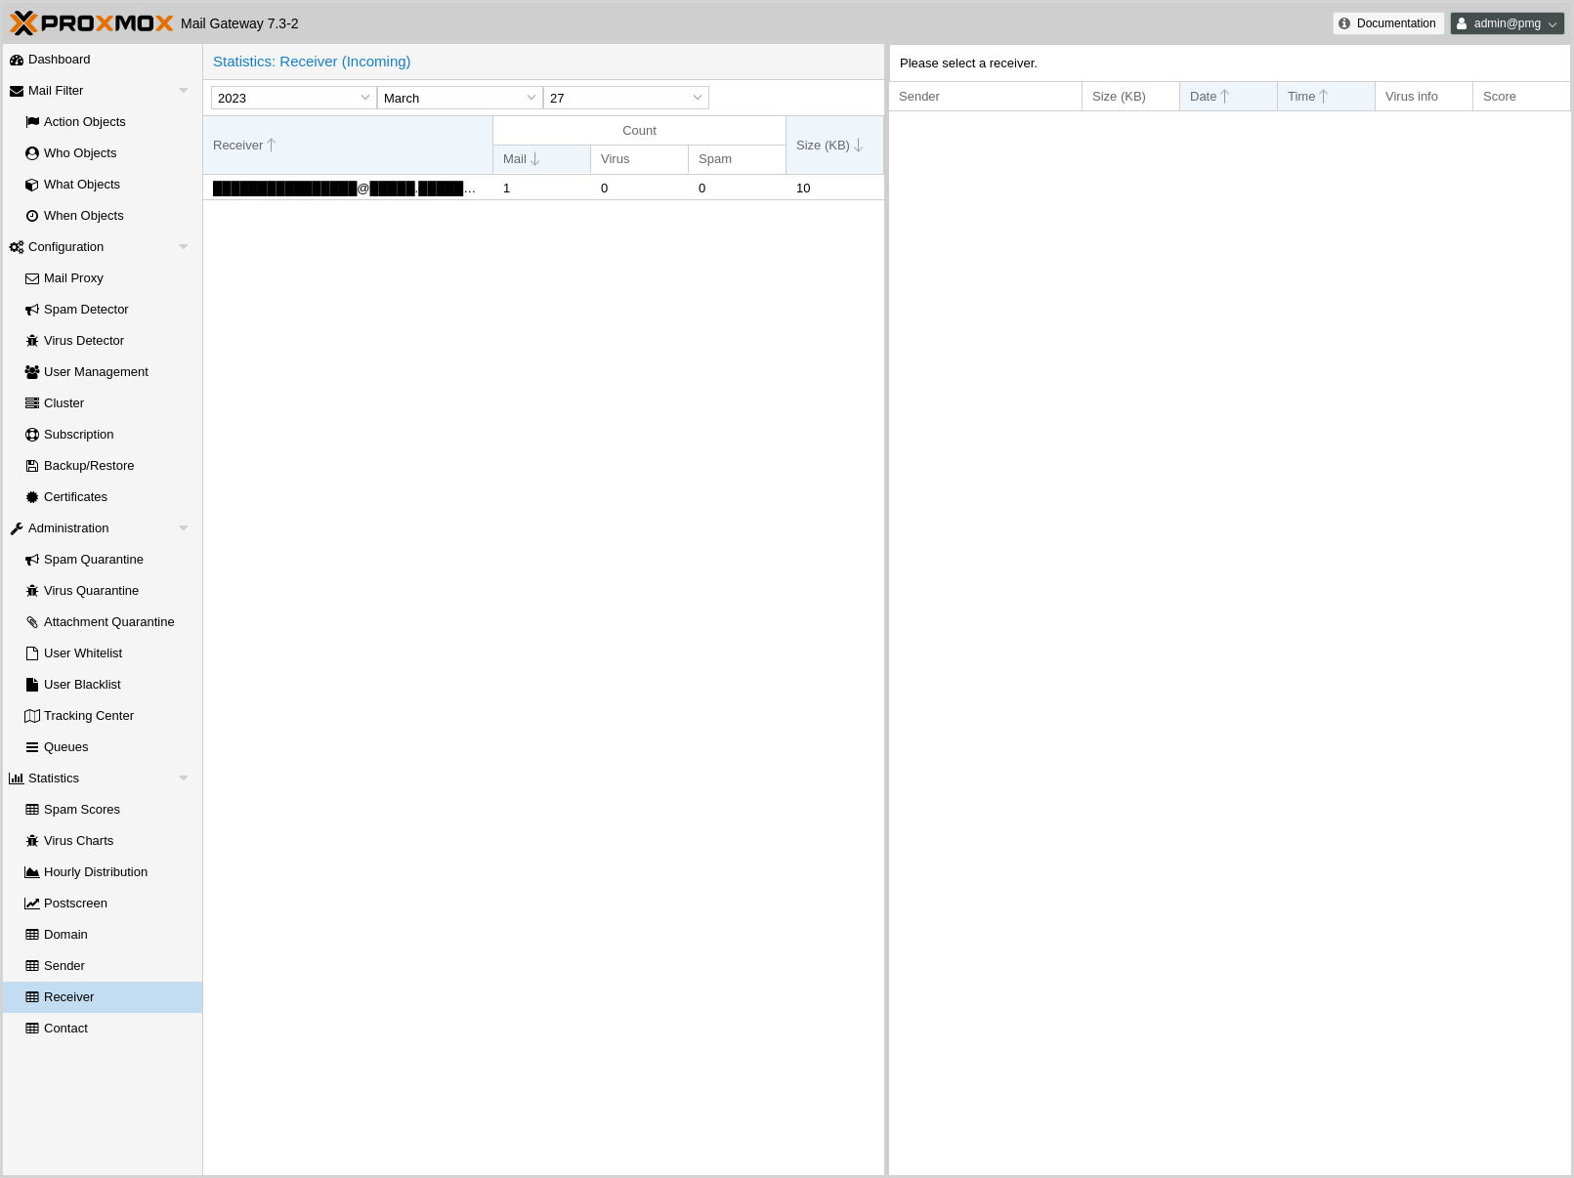1574x1178 pixels.
Task: Open the admin@pmg user menu
Action: [x=1507, y=23]
